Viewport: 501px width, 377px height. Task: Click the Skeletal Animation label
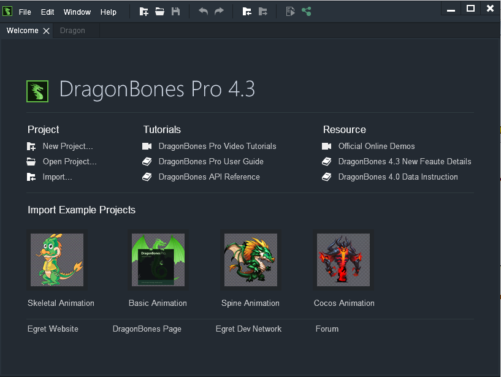click(61, 303)
